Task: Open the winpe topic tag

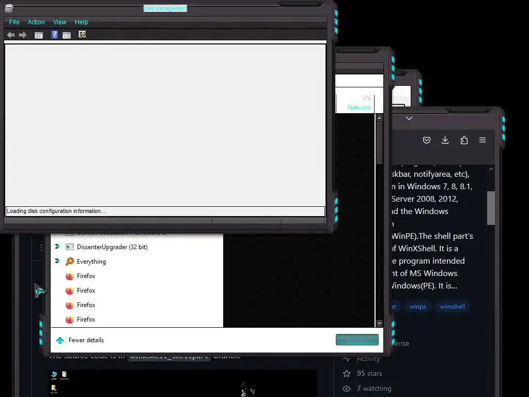Action: click(x=417, y=307)
